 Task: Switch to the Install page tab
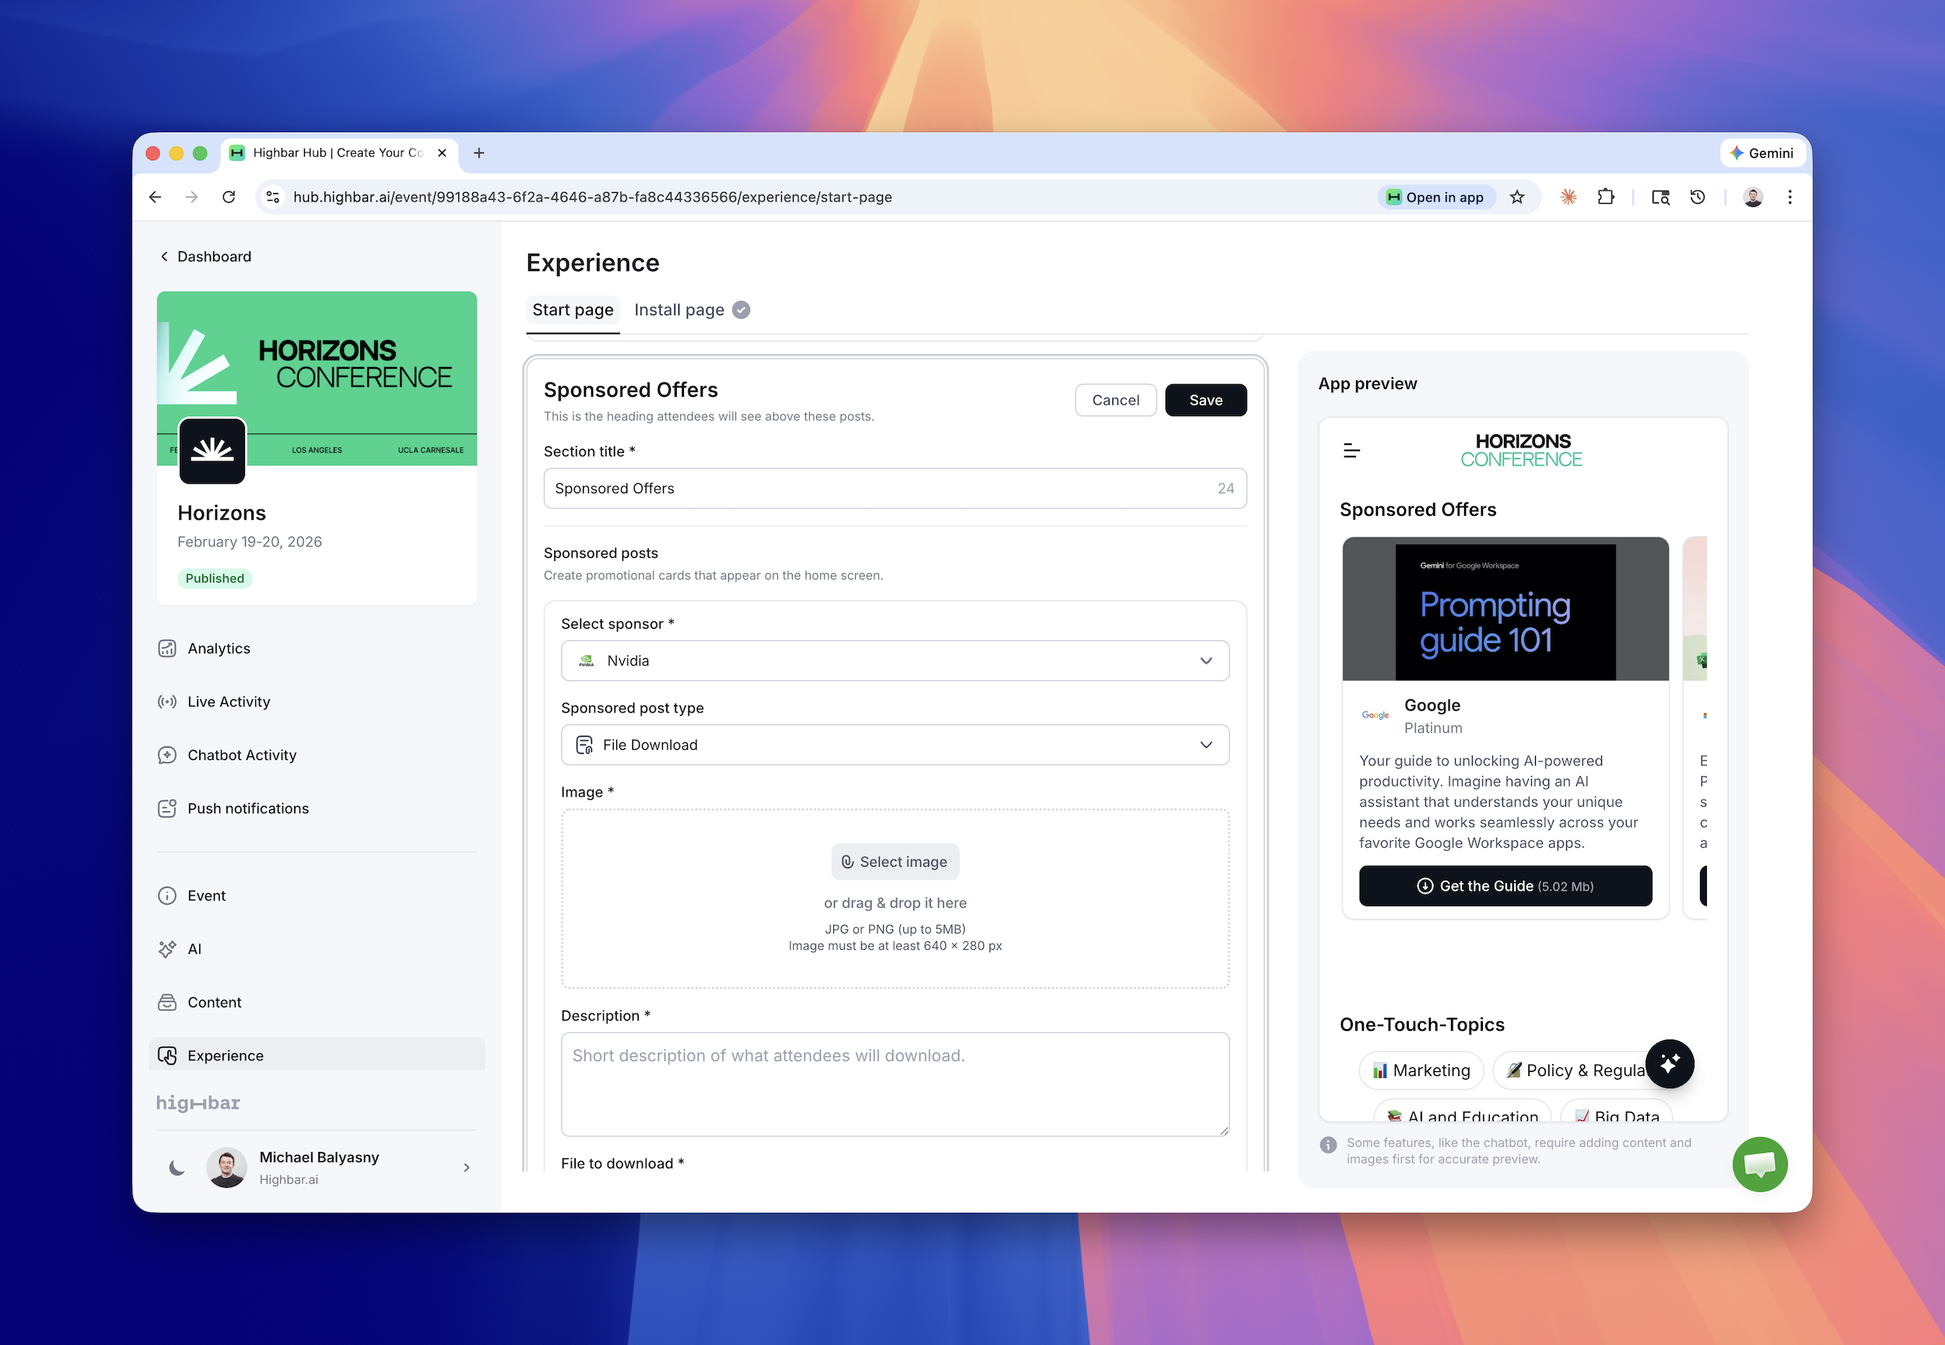[x=679, y=310]
